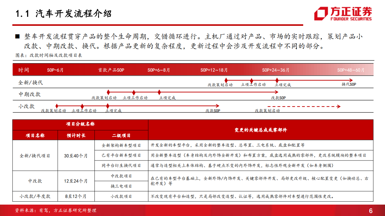The width and height of the screenshot is (385, 216).
Task: Select the SOP+24~36月 time label
Action: pyautogui.click(x=276, y=70)
